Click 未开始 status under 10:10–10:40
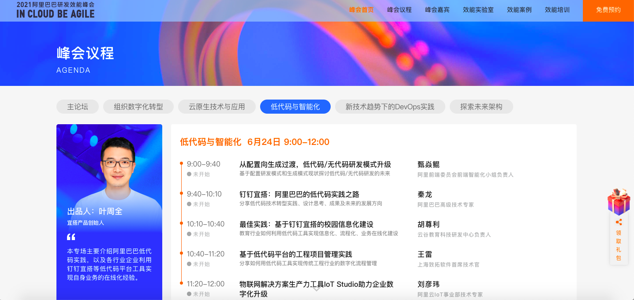 pyautogui.click(x=198, y=234)
